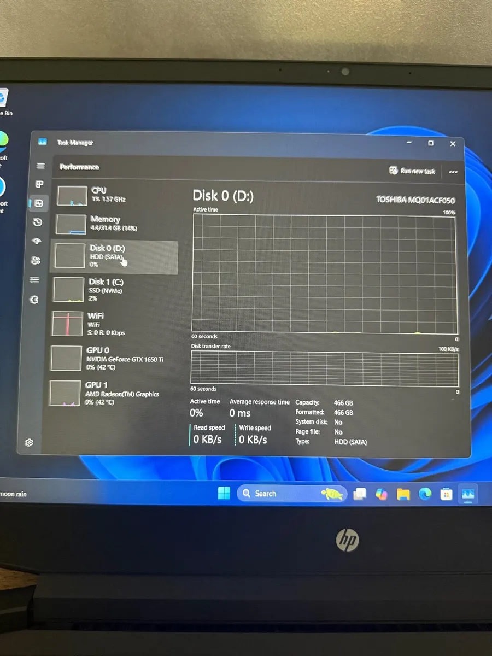The height and width of the screenshot is (656, 492).
Task: Open Task View on the taskbar
Action: coord(360,494)
